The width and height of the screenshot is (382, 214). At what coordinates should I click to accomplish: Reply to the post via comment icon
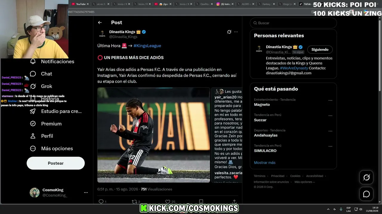click(x=101, y=202)
